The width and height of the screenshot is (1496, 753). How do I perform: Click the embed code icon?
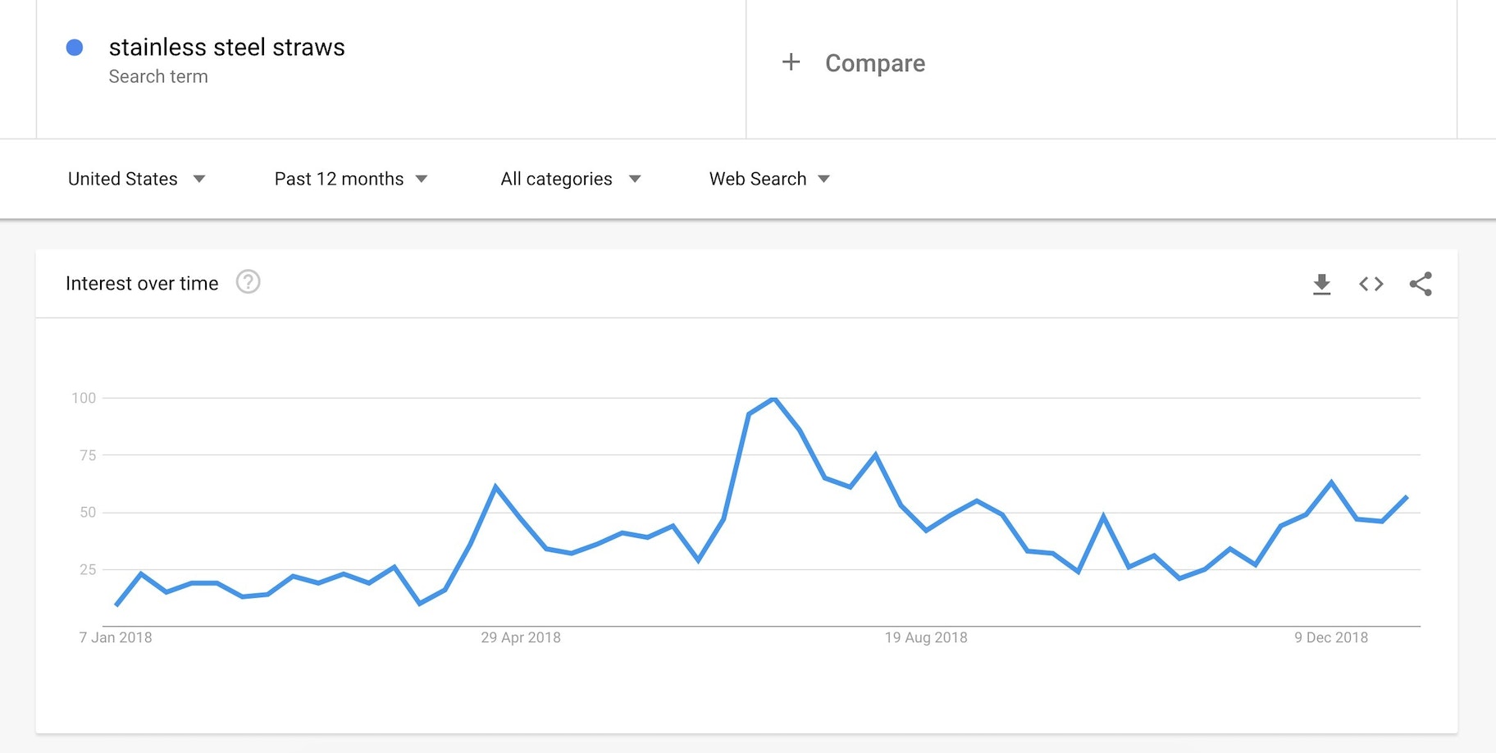1371,284
